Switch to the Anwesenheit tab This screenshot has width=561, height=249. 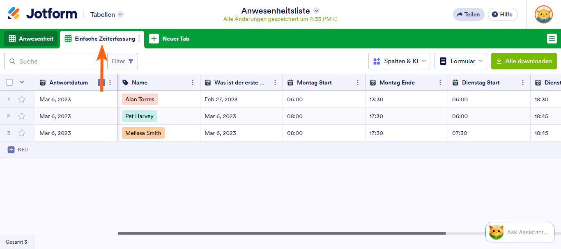pyautogui.click(x=31, y=39)
